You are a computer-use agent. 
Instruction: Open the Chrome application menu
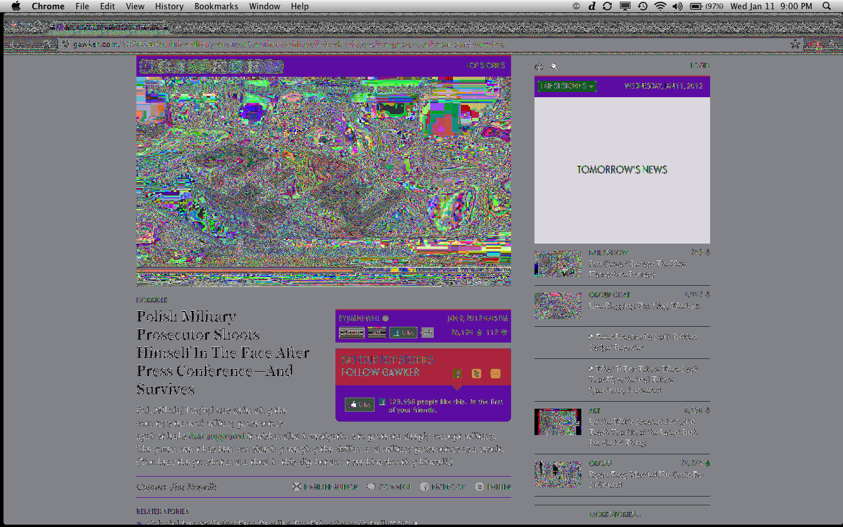pyautogui.click(x=48, y=6)
